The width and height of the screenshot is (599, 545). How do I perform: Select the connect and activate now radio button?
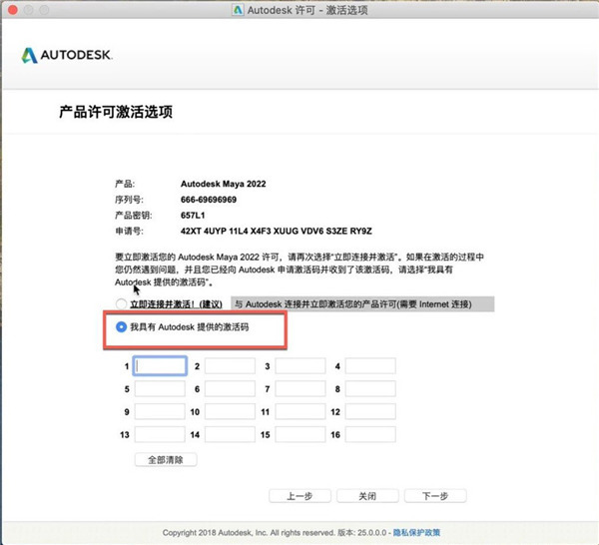click(121, 304)
